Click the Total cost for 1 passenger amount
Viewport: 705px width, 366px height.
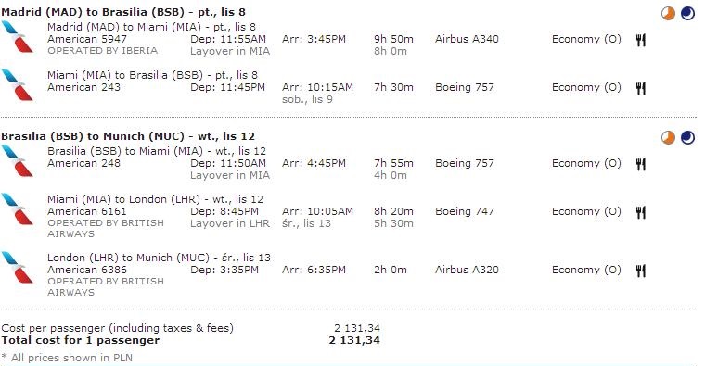tap(354, 340)
